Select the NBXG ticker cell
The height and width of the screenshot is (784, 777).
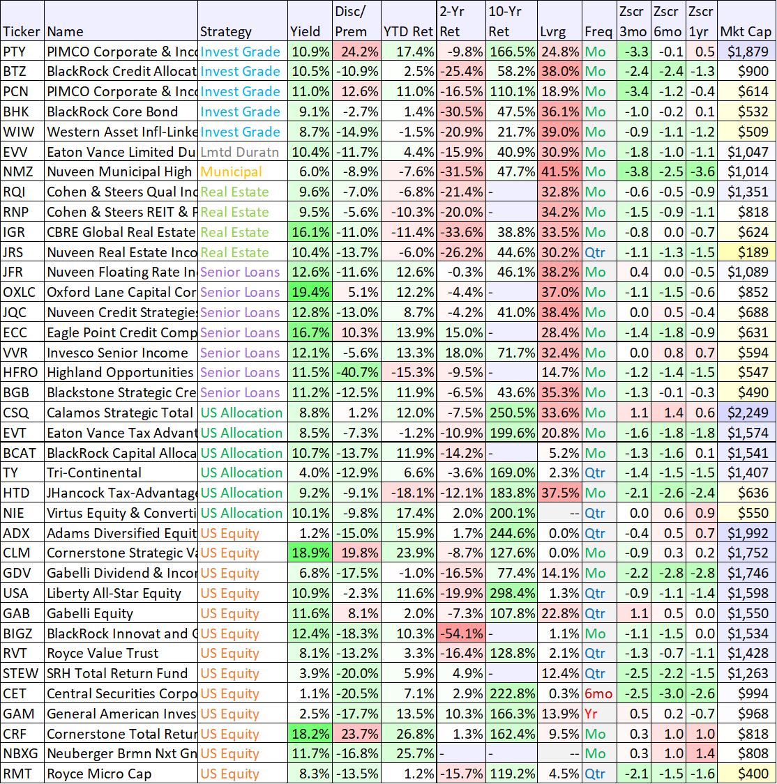[x=22, y=753]
